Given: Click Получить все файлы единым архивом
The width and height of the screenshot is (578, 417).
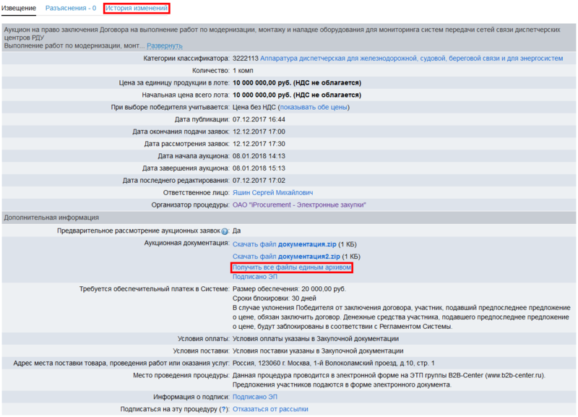Looking at the screenshot, I should [292, 267].
